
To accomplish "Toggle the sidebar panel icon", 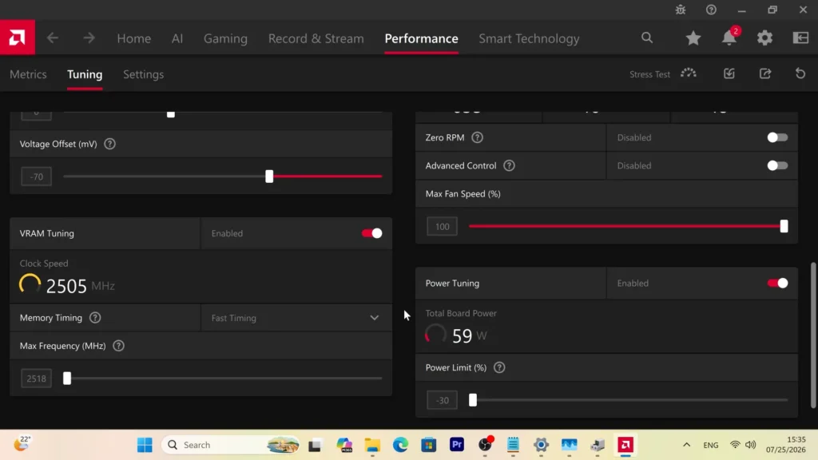I will [x=800, y=38].
